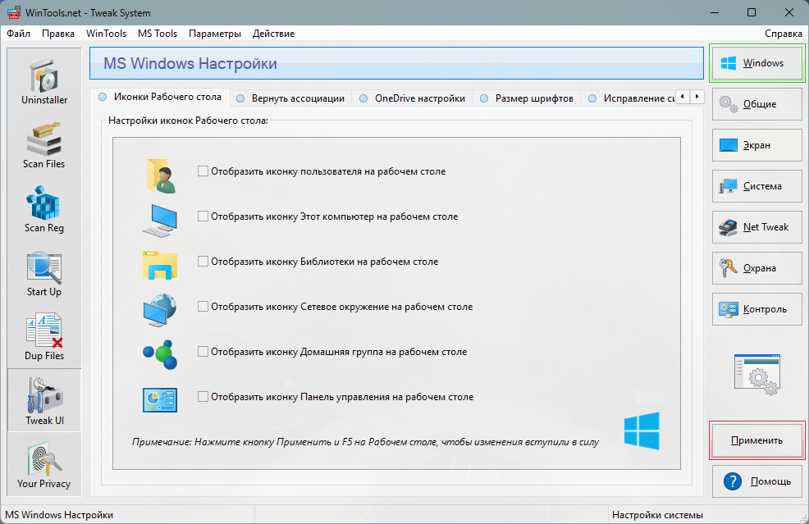The image size is (809, 524).
Task: Click the MS Windows Настройки header banner
Action: [x=396, y=63]
